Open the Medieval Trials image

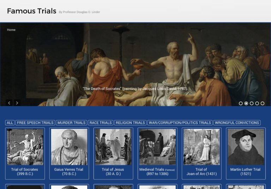tap(157, 147)
